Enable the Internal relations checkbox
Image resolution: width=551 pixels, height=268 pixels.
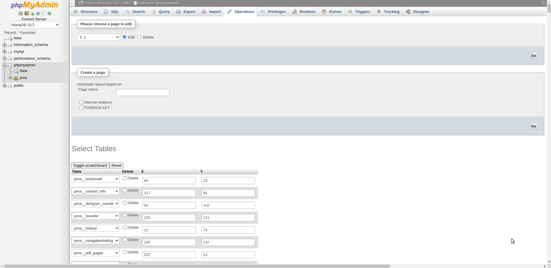click(x=81, y=102)
